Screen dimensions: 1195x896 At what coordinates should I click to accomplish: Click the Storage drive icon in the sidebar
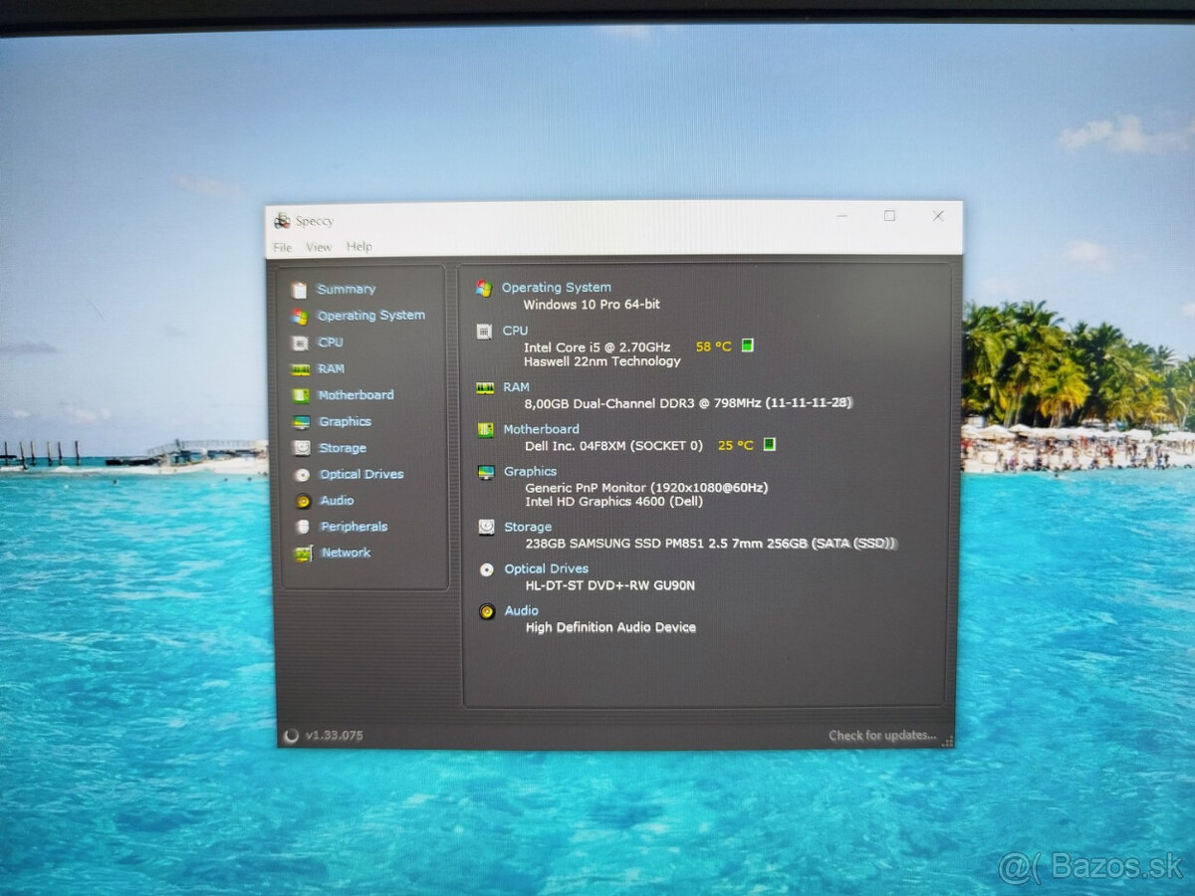[301, 448]
